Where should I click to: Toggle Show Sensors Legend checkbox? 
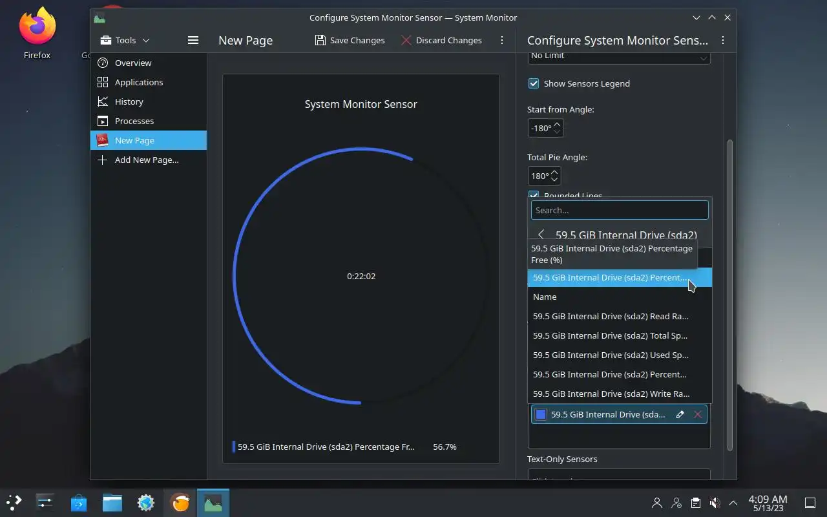(x=534, y=83)
